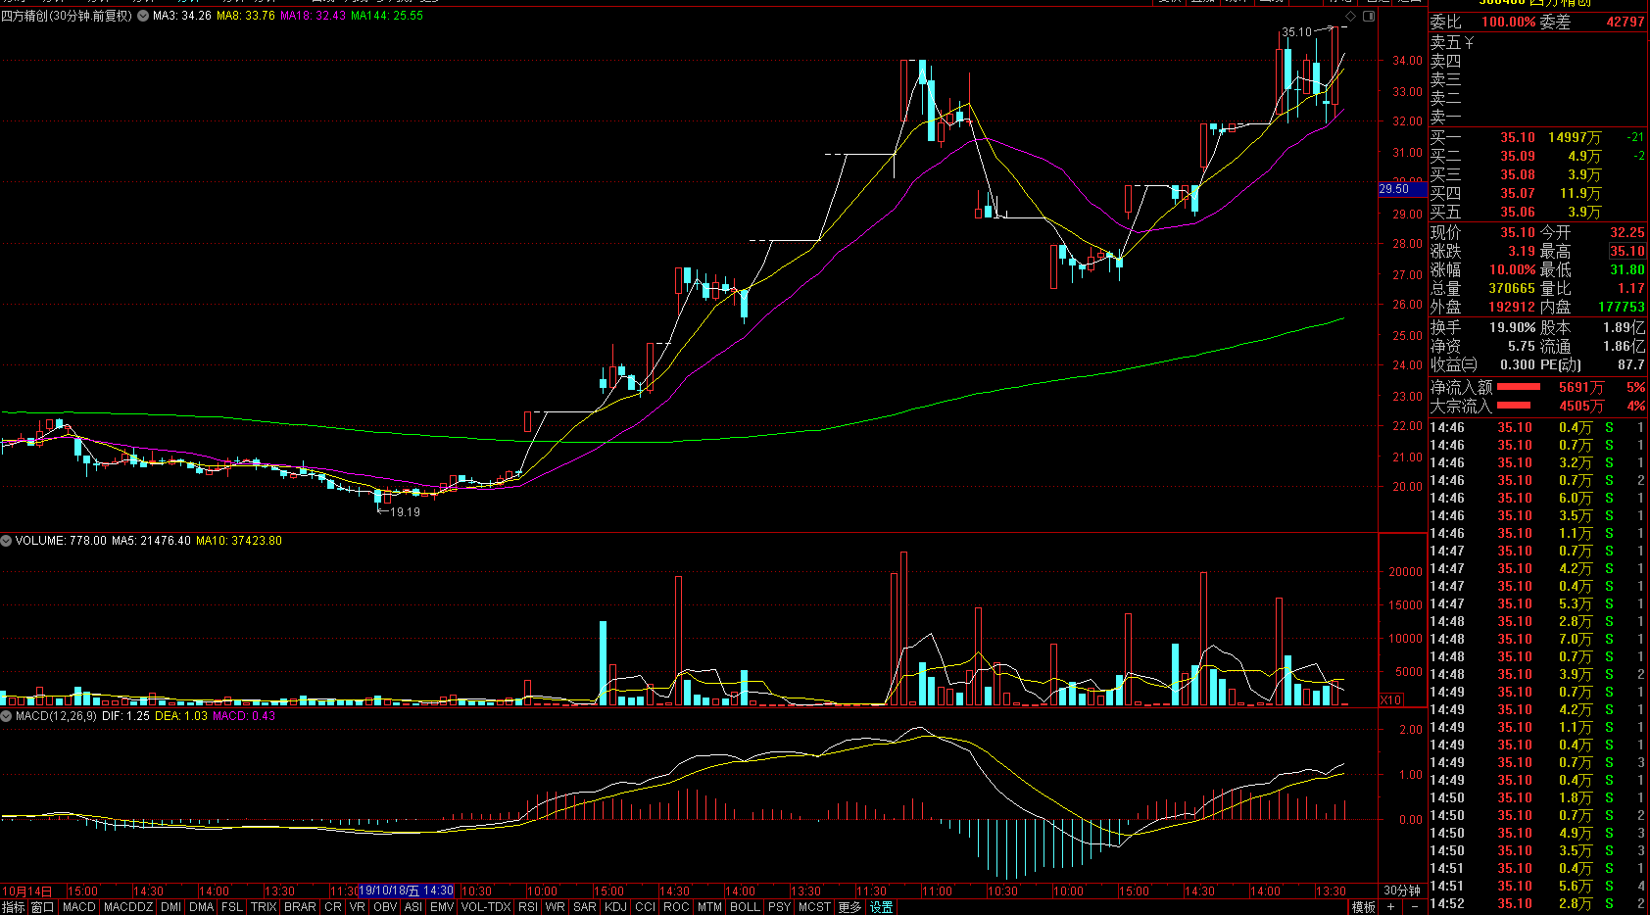Viewport: 1650px width, 915px height.
Task: Click the 委比 100.00% value
Action: click(x=1508, y=22)
